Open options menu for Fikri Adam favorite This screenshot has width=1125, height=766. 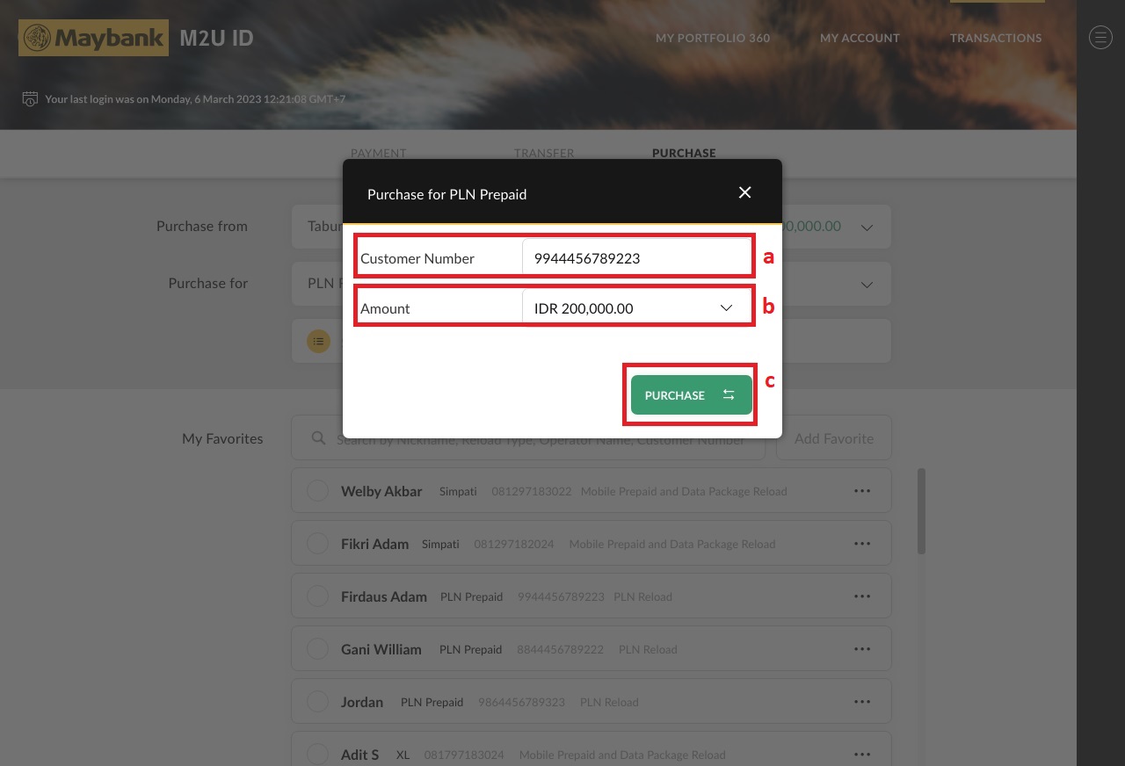click(x=862, y=543)
